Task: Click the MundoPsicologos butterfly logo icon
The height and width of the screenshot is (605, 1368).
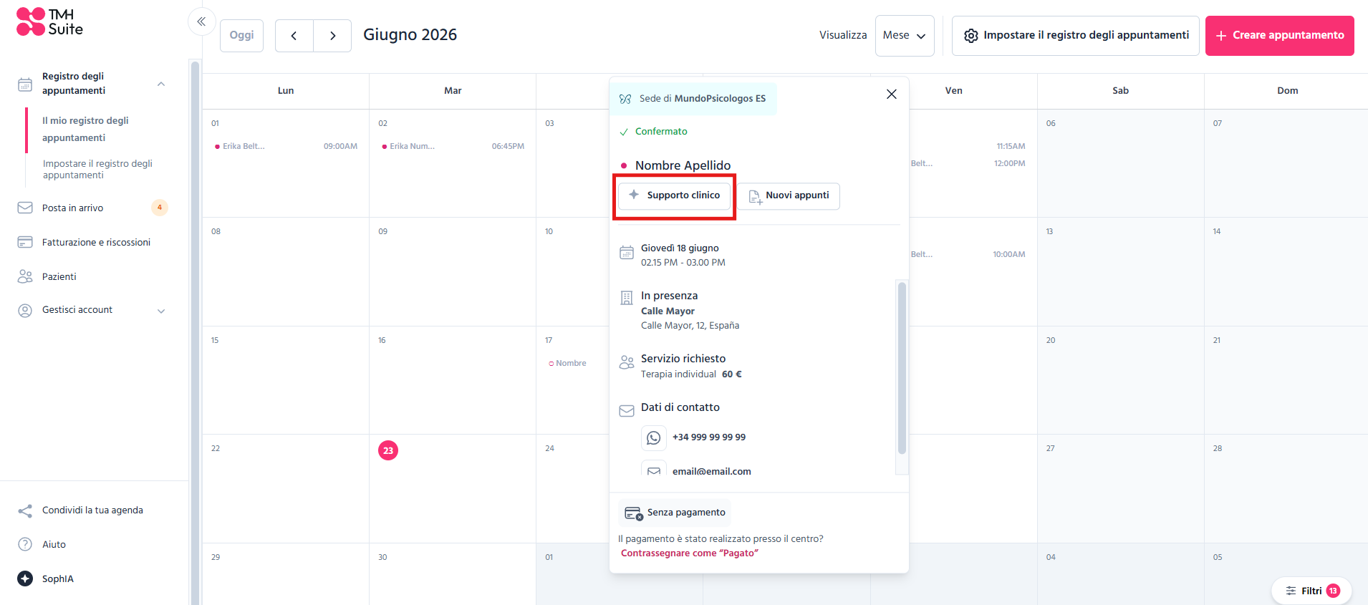Action: (625, 99)
